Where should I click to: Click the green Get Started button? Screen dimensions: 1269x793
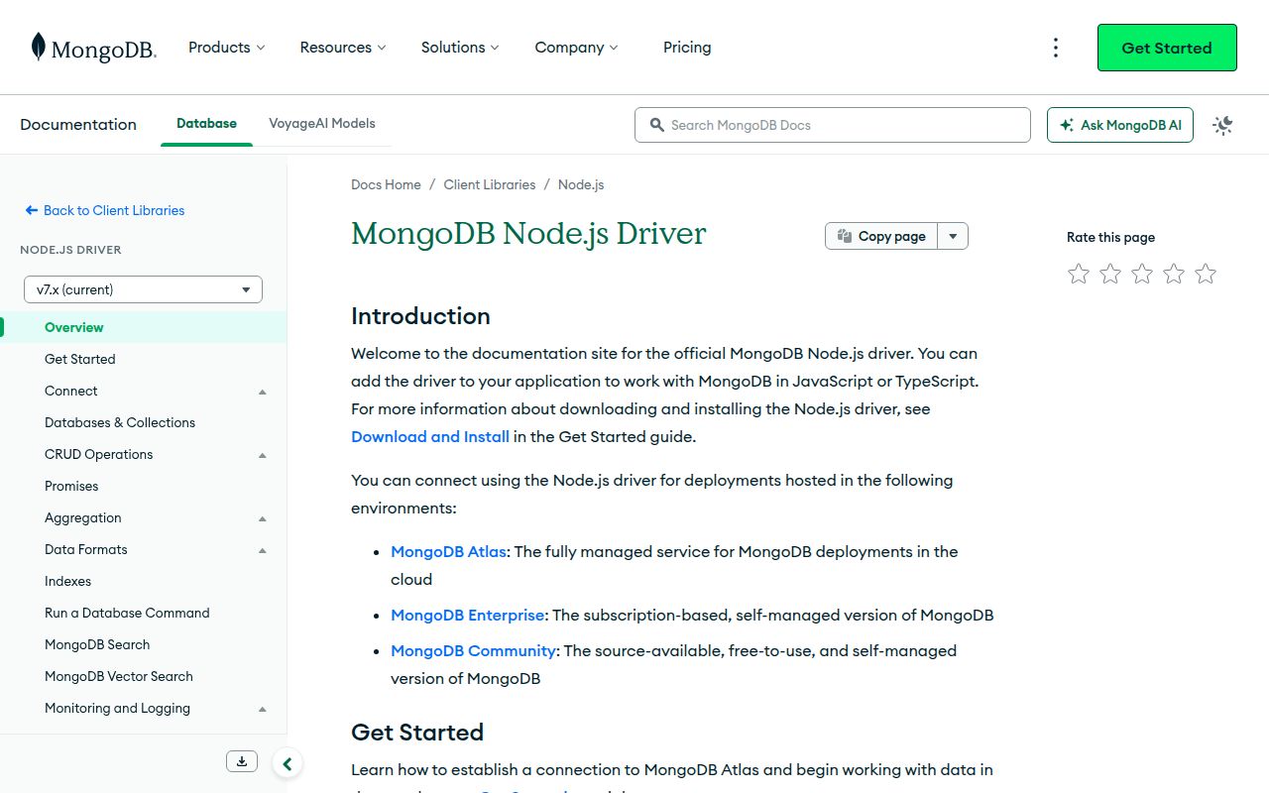click(x=1167, y=48)
